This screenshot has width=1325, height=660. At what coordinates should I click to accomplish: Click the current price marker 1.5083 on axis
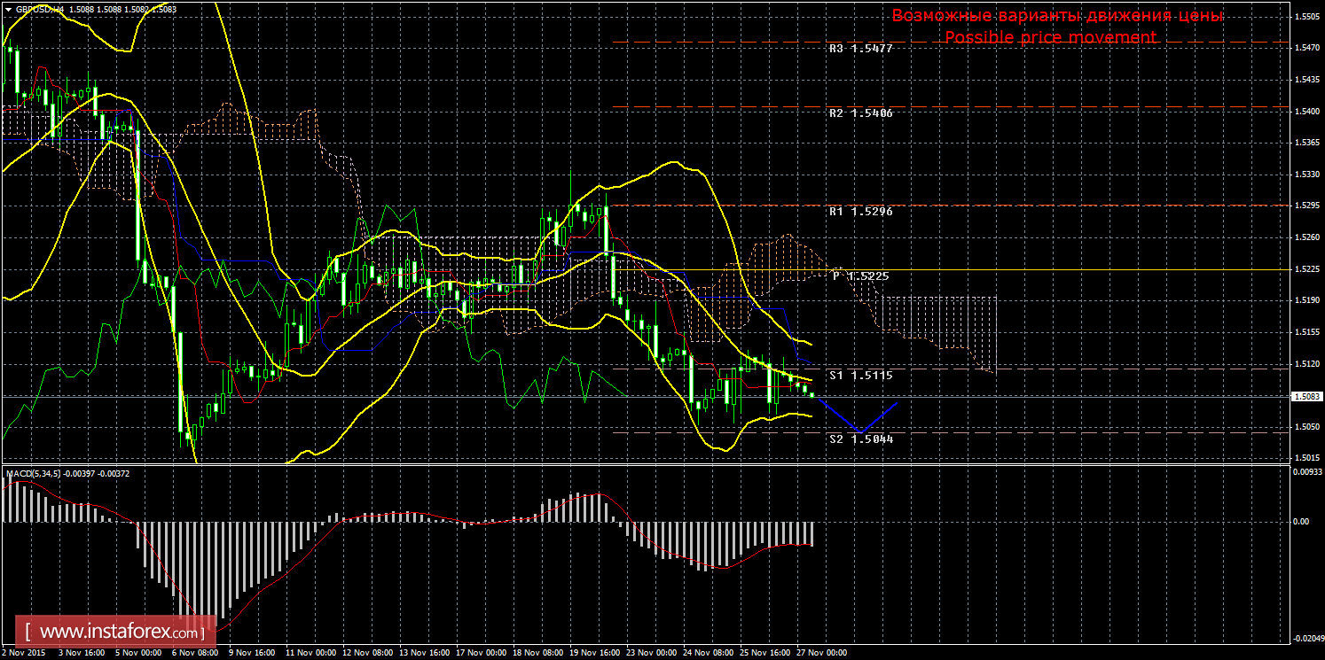[x=1306, y=396]
